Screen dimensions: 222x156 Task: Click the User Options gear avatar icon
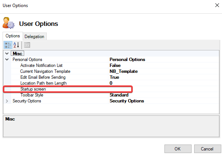9,23
